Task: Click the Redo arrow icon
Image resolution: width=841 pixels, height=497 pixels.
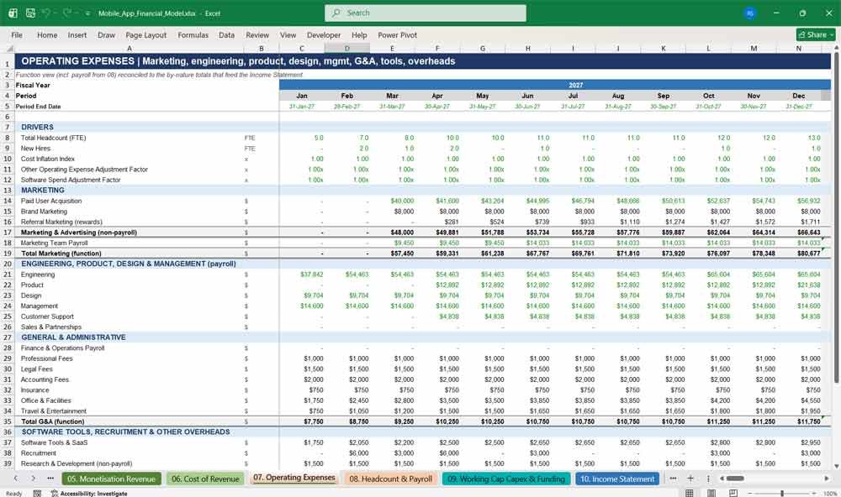Action: click(x=67, y=13)
